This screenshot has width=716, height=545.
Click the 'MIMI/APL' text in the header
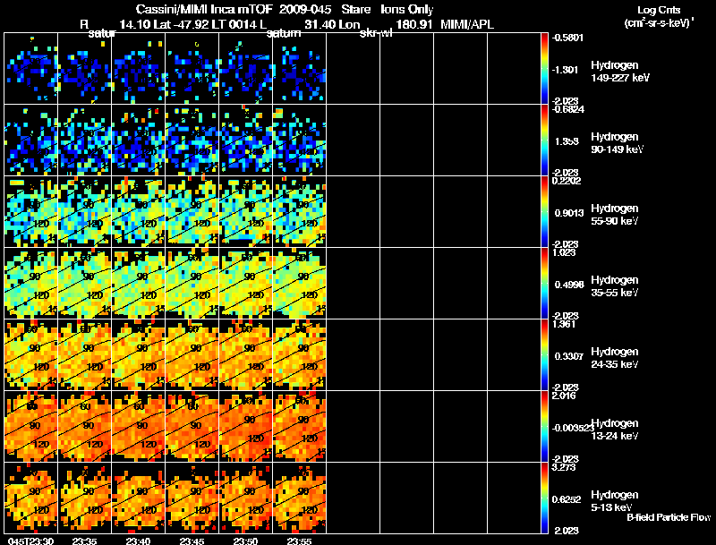[x=467, y=25]
